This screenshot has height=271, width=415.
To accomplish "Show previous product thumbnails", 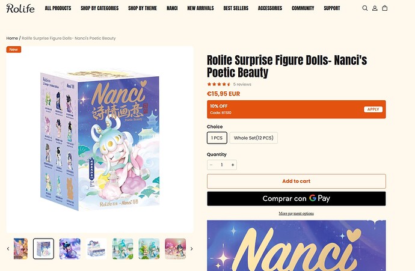I will [x=8, y=249].
